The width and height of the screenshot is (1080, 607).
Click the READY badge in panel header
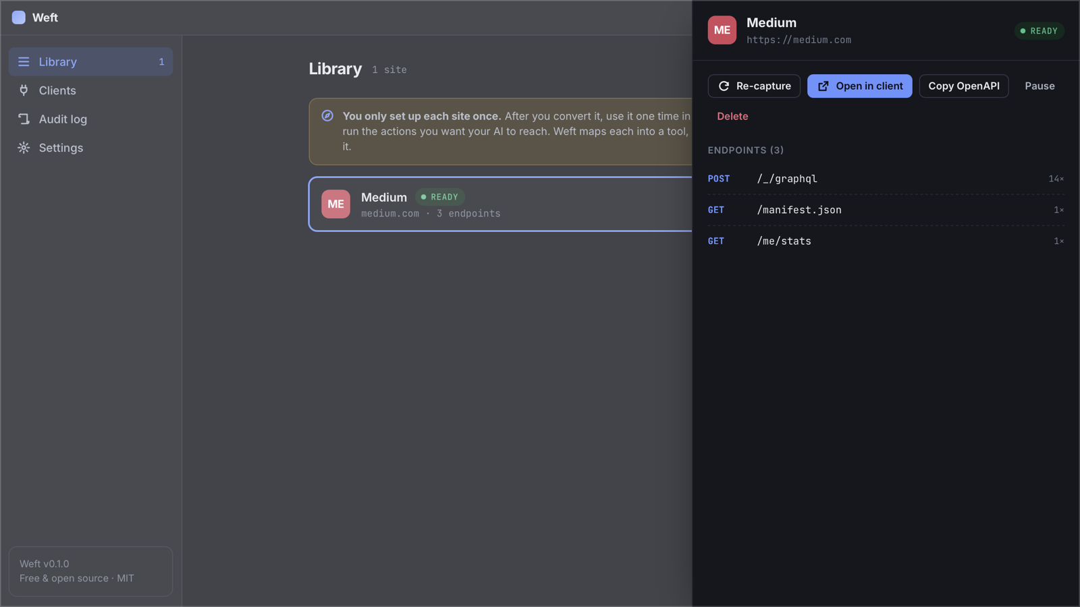(x=1039, y=31)
